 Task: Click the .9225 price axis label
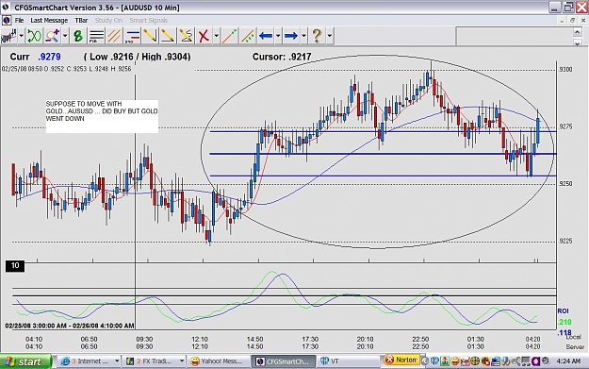565,241
